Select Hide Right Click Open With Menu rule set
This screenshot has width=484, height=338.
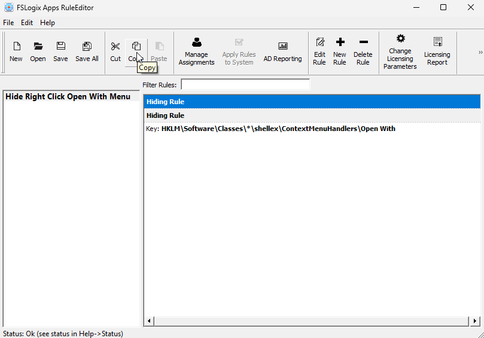(x=68, y=96)
